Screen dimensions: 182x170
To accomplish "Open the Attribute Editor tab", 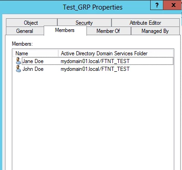I will click(146, 22).
